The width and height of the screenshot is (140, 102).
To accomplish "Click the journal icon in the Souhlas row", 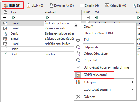I will click(x=5, y=54).
